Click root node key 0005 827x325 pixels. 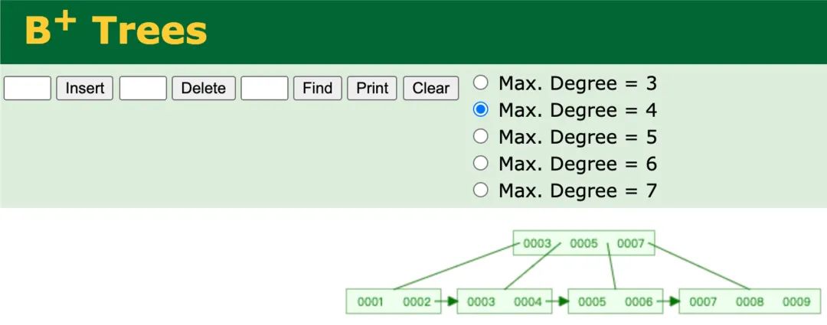(x=583, y=243)
